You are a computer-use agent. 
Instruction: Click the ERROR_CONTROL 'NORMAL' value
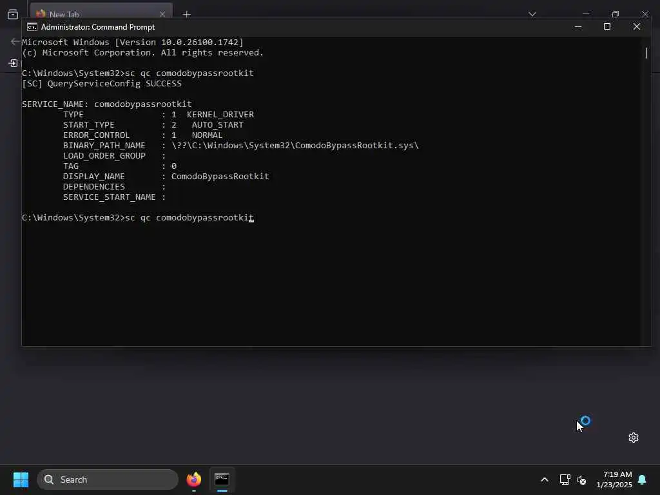click(x=207, y=135)
